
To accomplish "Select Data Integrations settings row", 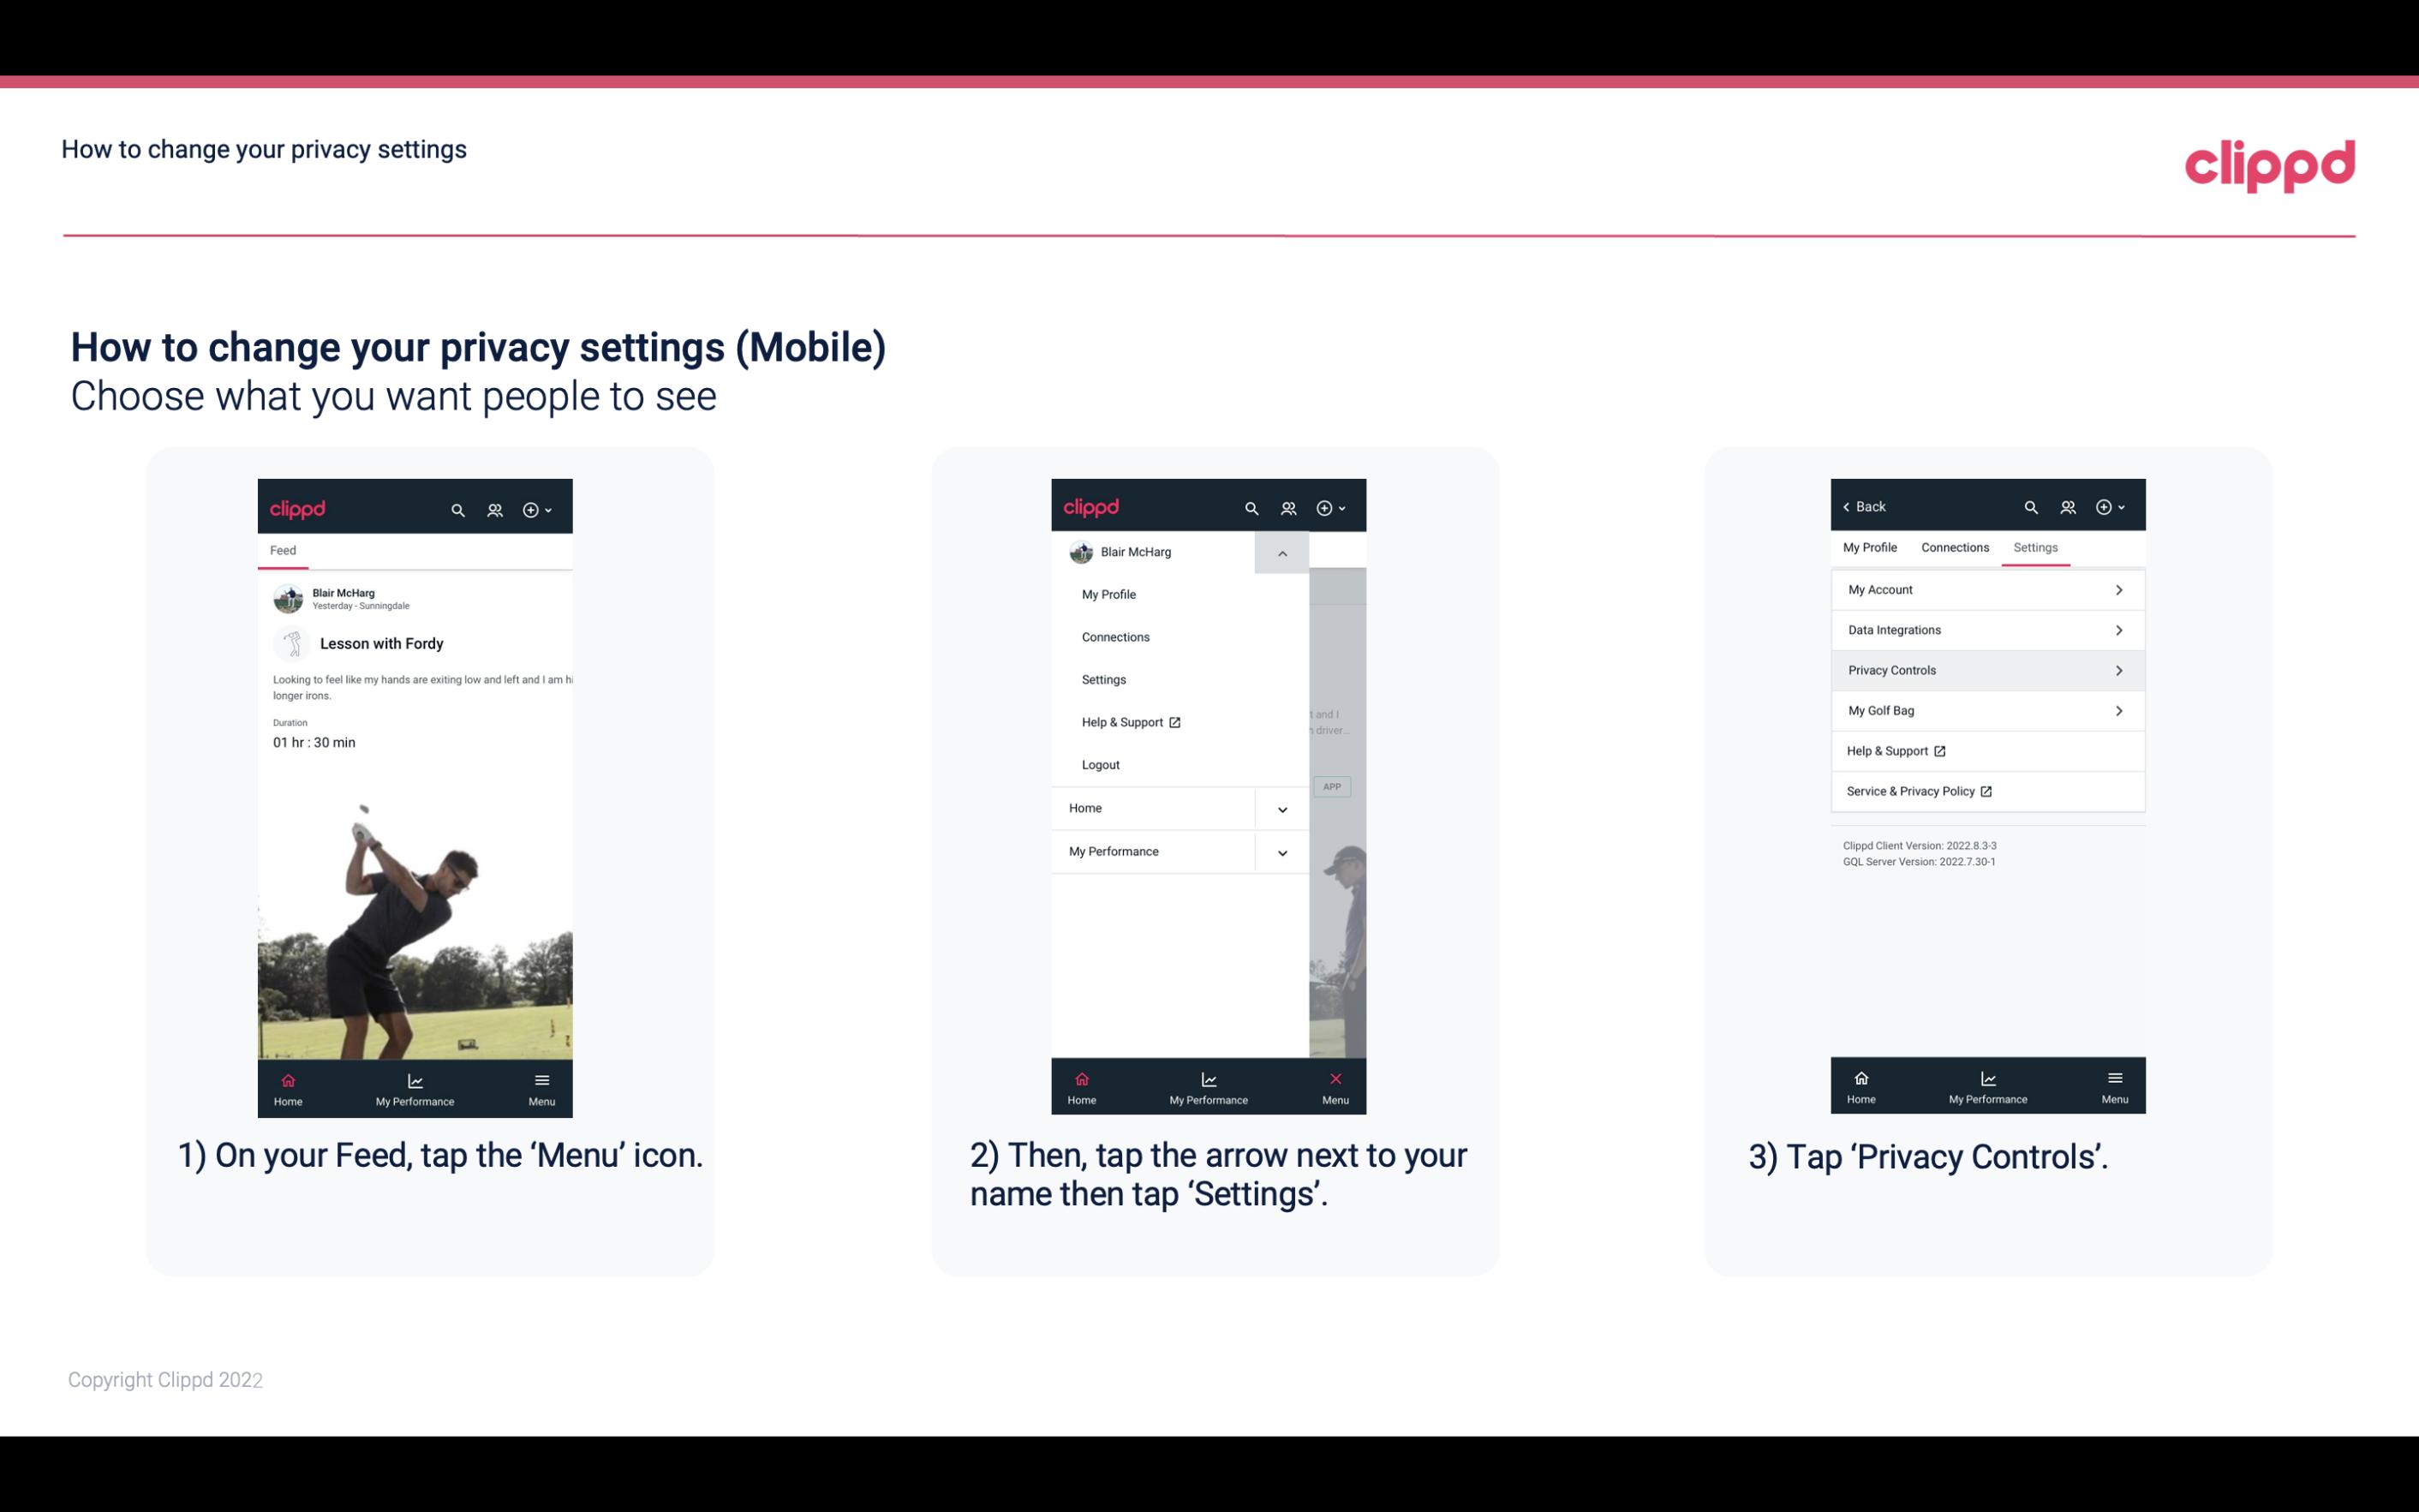I will tap(1986, 629).
